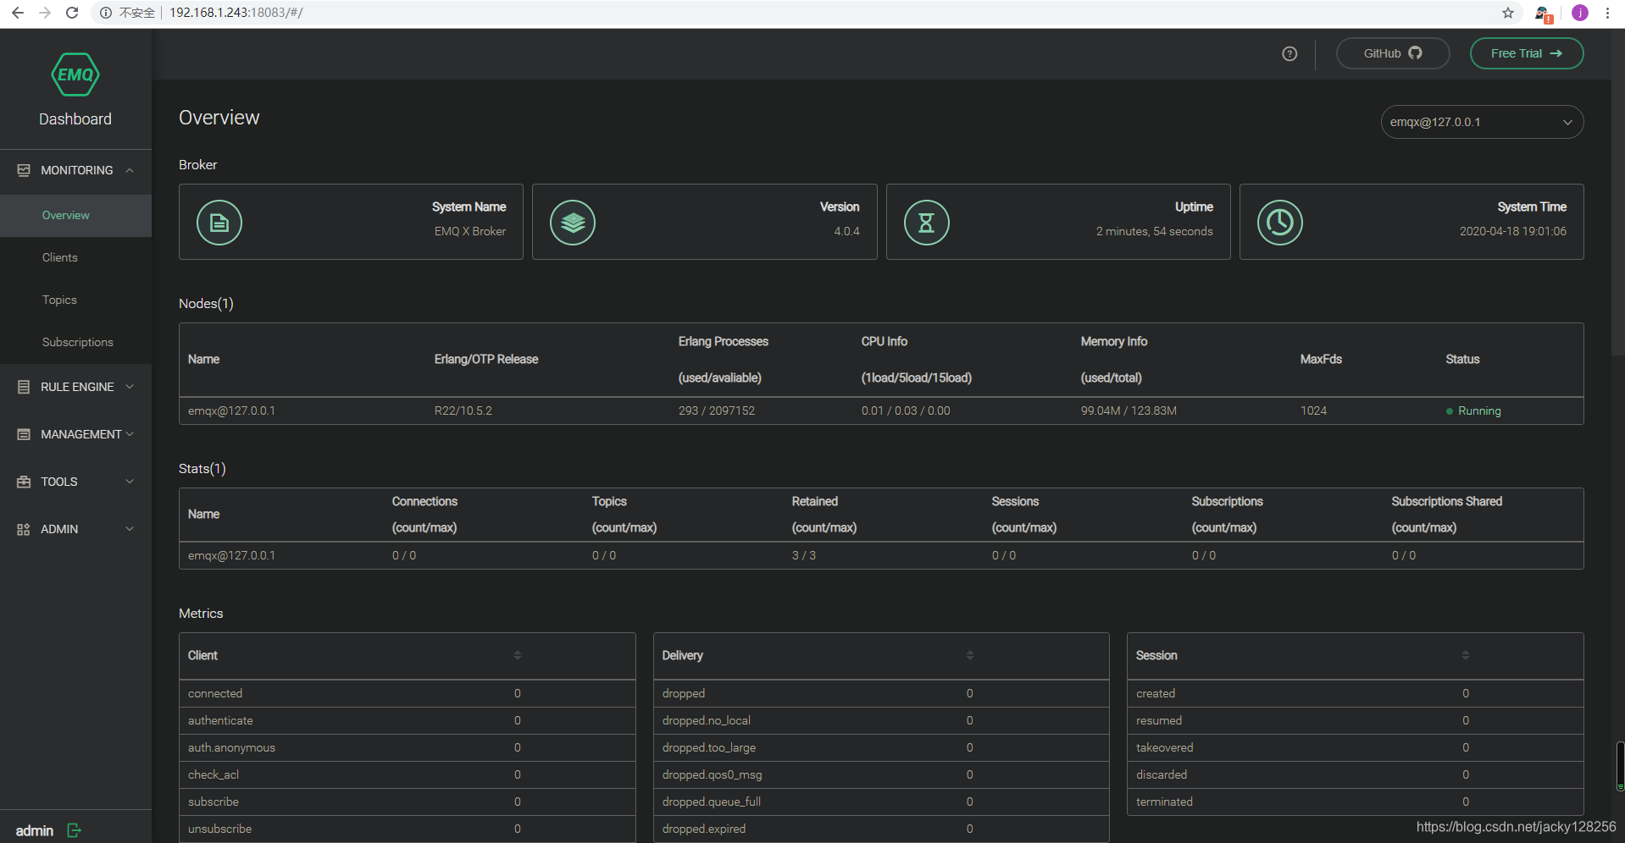Click the Uptime hourglass icon
Image resolution: width=1625 pixels, height=843 pixels.
tap(927, 223)
